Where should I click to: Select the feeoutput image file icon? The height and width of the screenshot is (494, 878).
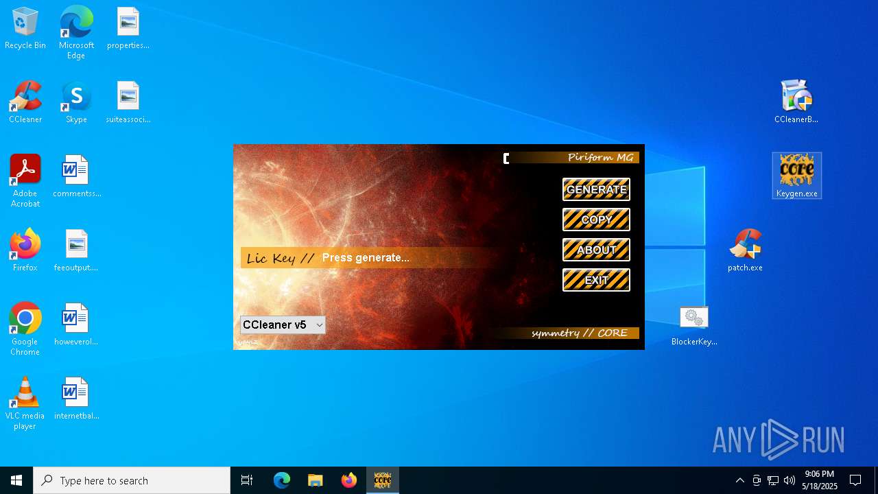pyautogui.click(x=76, y=251)
